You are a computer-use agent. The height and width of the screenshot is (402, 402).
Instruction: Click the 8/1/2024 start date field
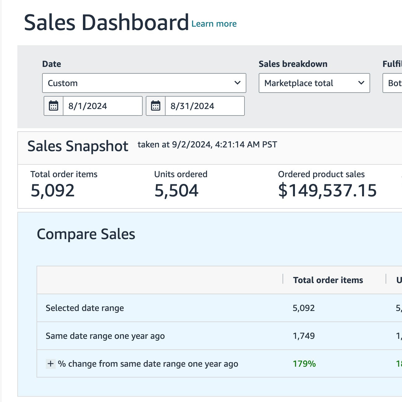(x=102, y=106)
